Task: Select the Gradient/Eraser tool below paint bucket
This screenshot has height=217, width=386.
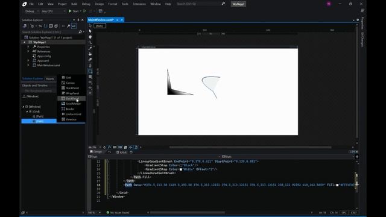Action: pos(90,60)
